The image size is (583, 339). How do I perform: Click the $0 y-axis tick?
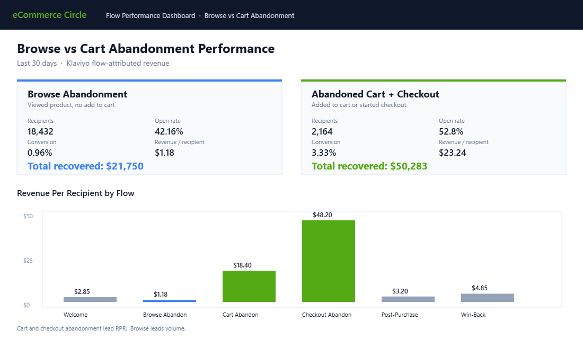coord(26,305)
